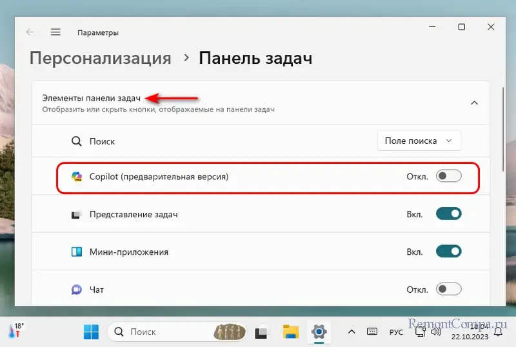Launch File Explorer from the taskbar
Viewport: 516px width, 347px height.
pyautogui.click(x=290, y=332)
